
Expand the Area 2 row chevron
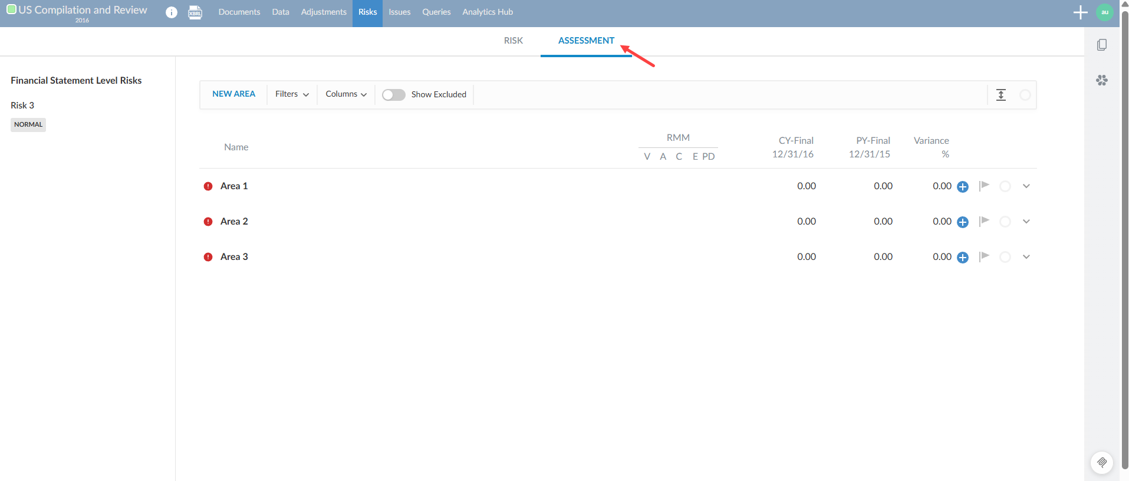[1026, 222]
